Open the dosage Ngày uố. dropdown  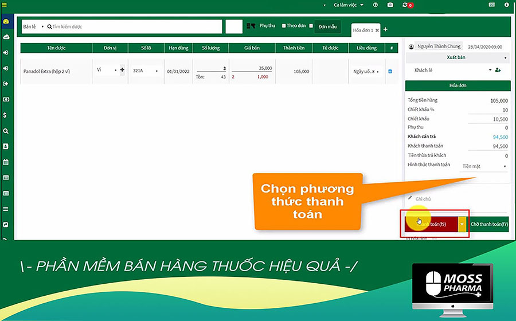[x=366, y=72]
